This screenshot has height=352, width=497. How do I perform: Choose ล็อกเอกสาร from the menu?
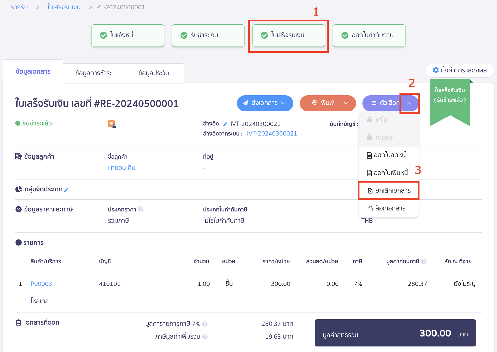[x=389, y=208]
